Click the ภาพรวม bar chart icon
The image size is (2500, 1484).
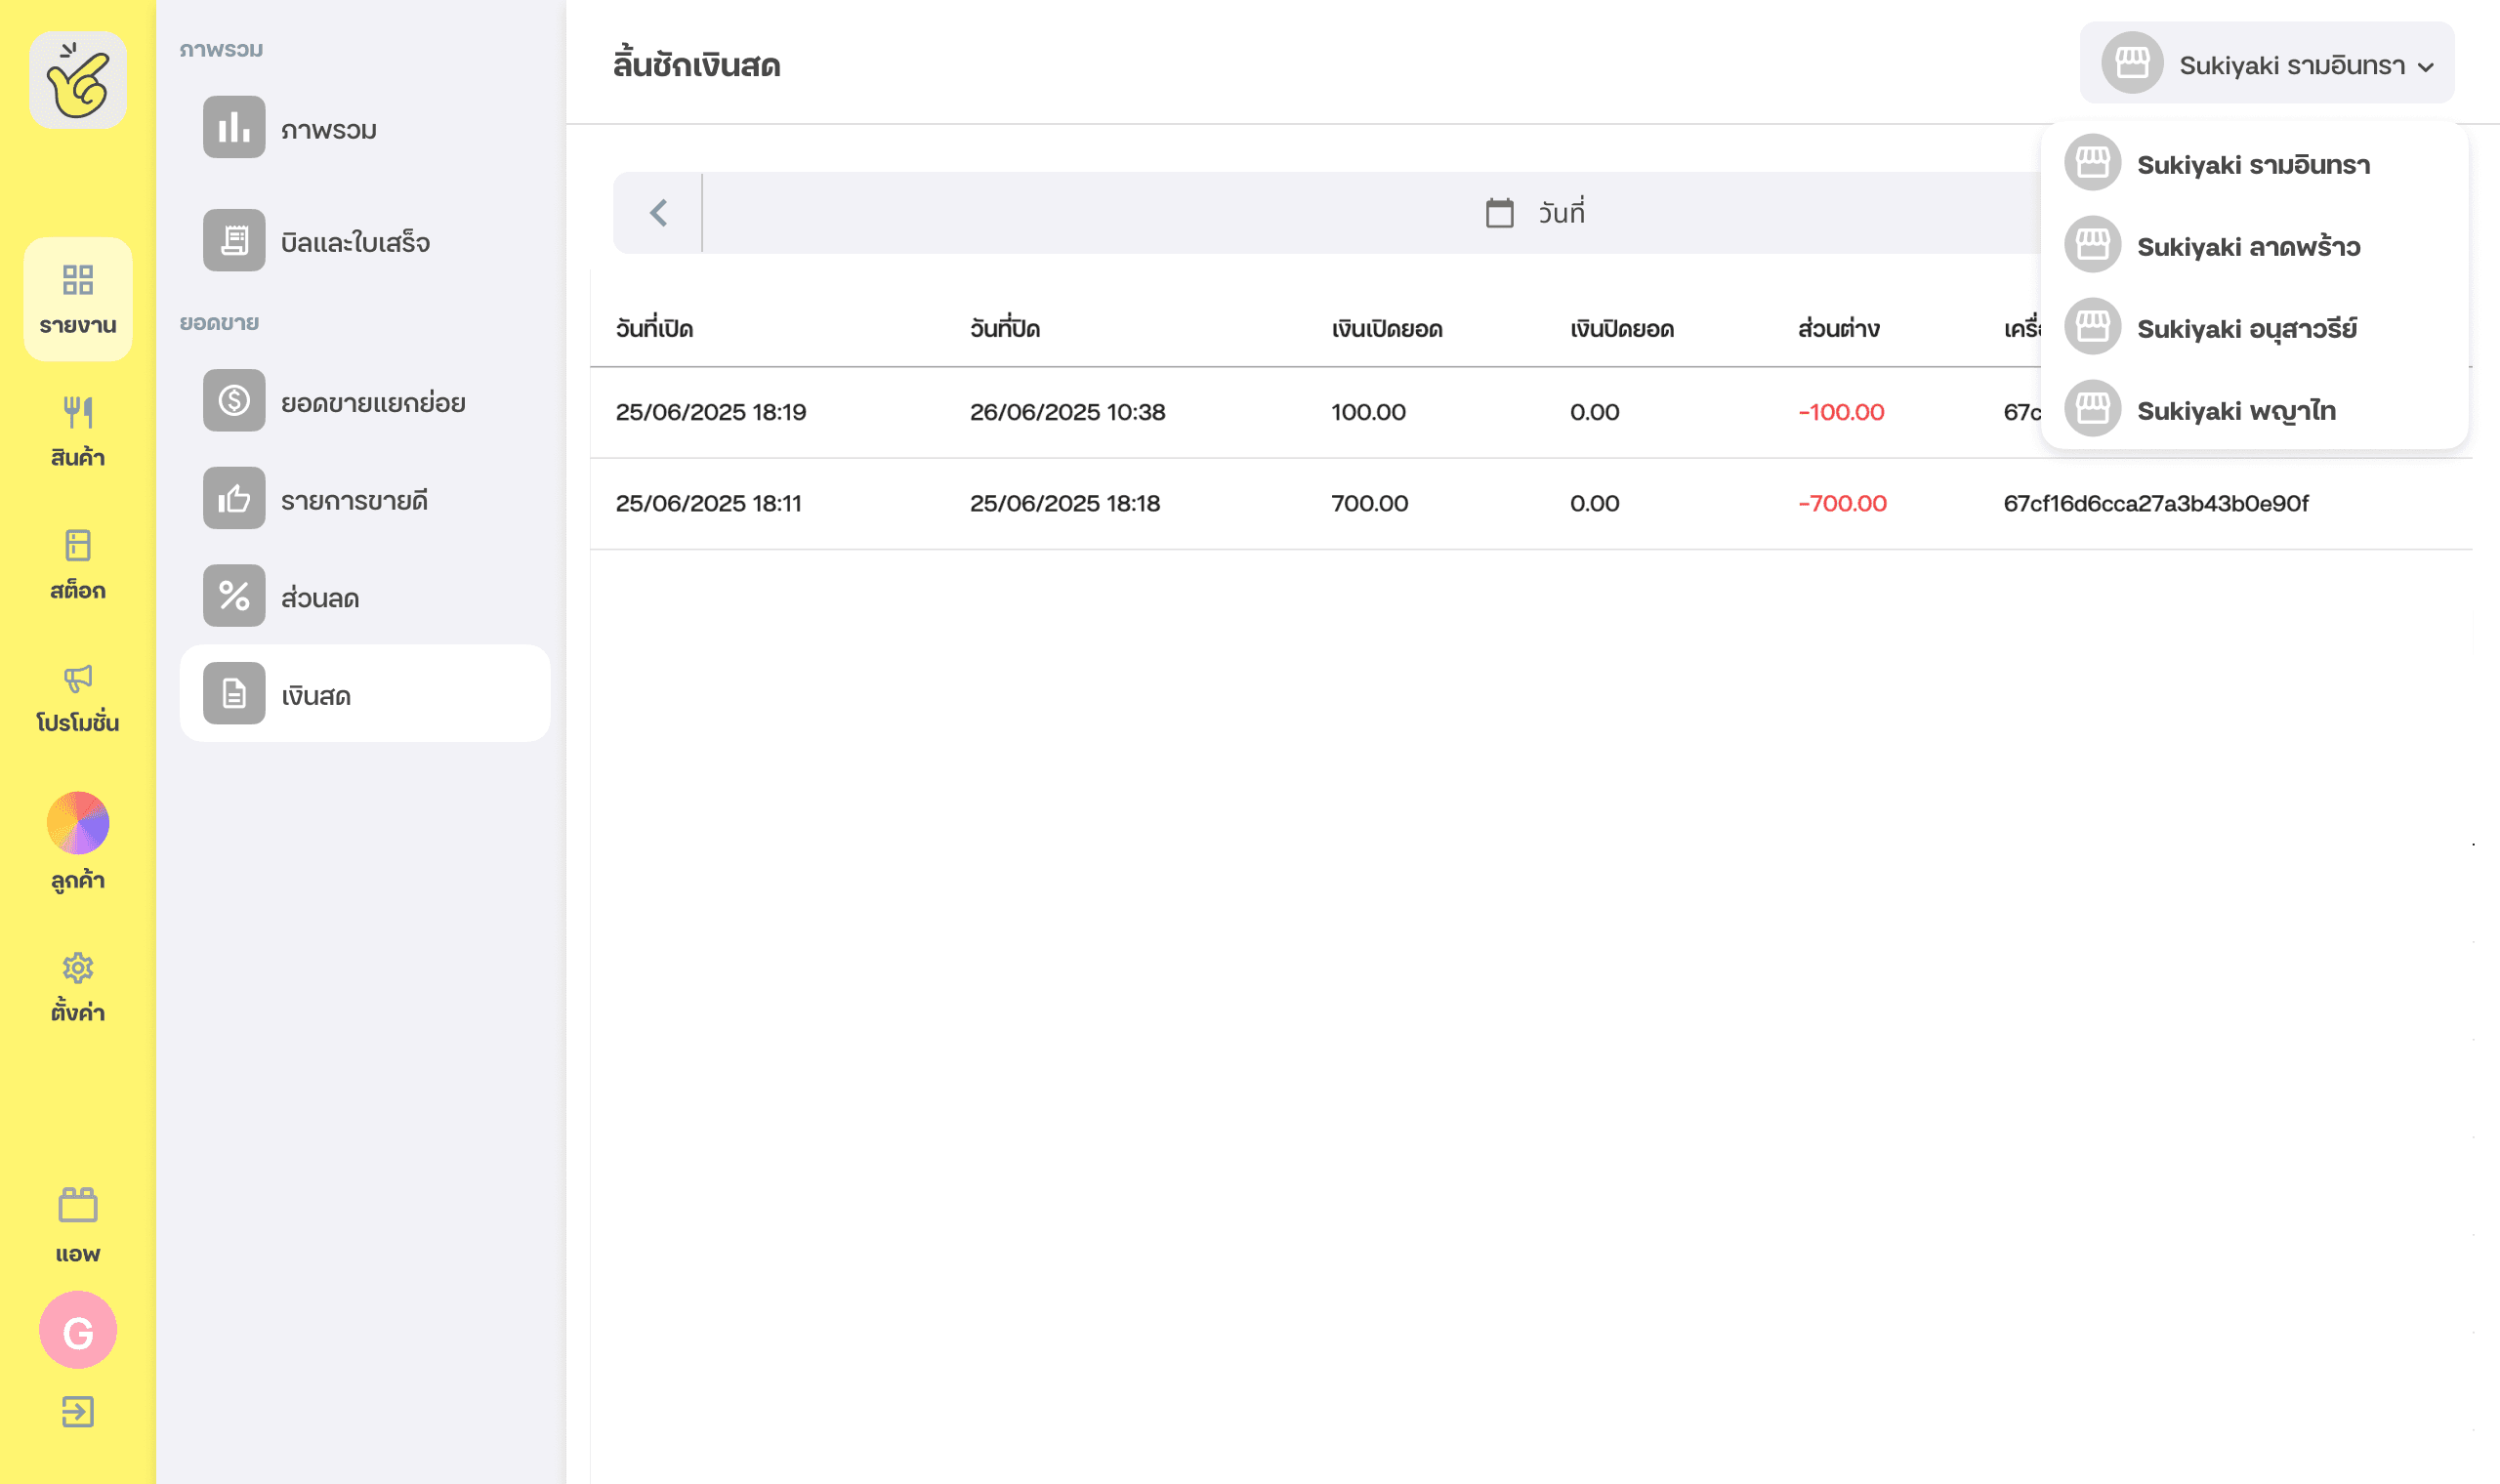pos(234,127)
